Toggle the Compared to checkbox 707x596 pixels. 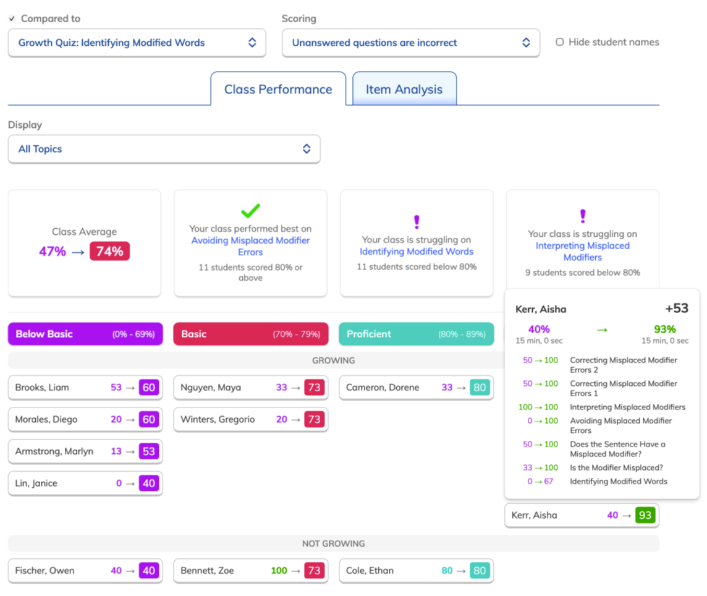pyautogui.click(x=12, y=19)
